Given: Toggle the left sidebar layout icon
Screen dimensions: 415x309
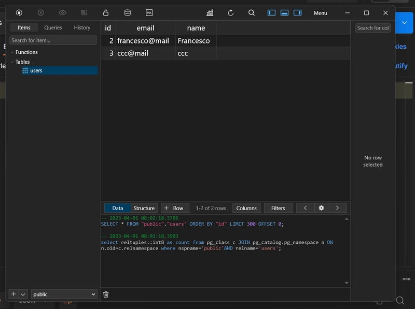Looking at the screenshot, I should [x=271, y=12].
